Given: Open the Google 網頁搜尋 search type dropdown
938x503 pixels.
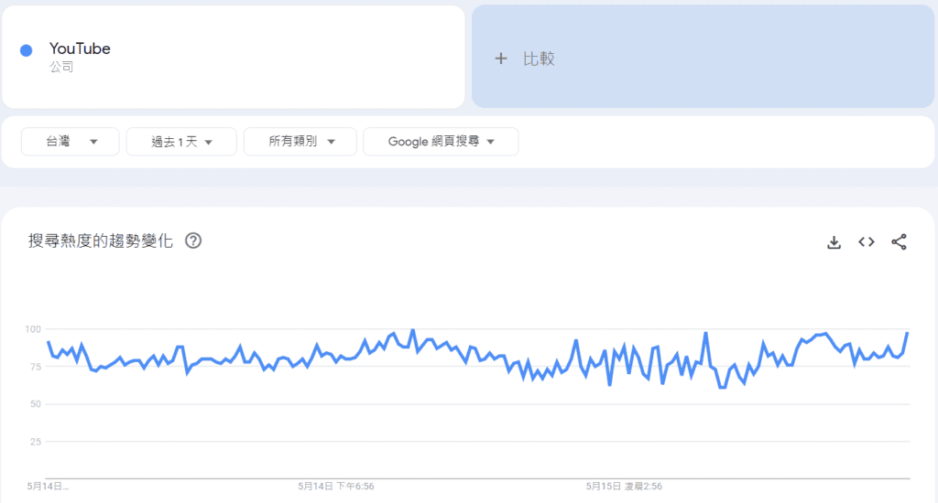Looking at the screenshot, I should 441,142.
